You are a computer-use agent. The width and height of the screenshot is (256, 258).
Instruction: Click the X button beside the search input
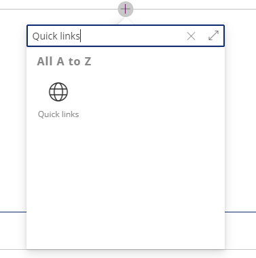click(191, 36)
